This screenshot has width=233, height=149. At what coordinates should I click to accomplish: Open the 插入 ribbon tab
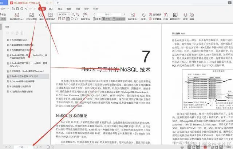51,9
